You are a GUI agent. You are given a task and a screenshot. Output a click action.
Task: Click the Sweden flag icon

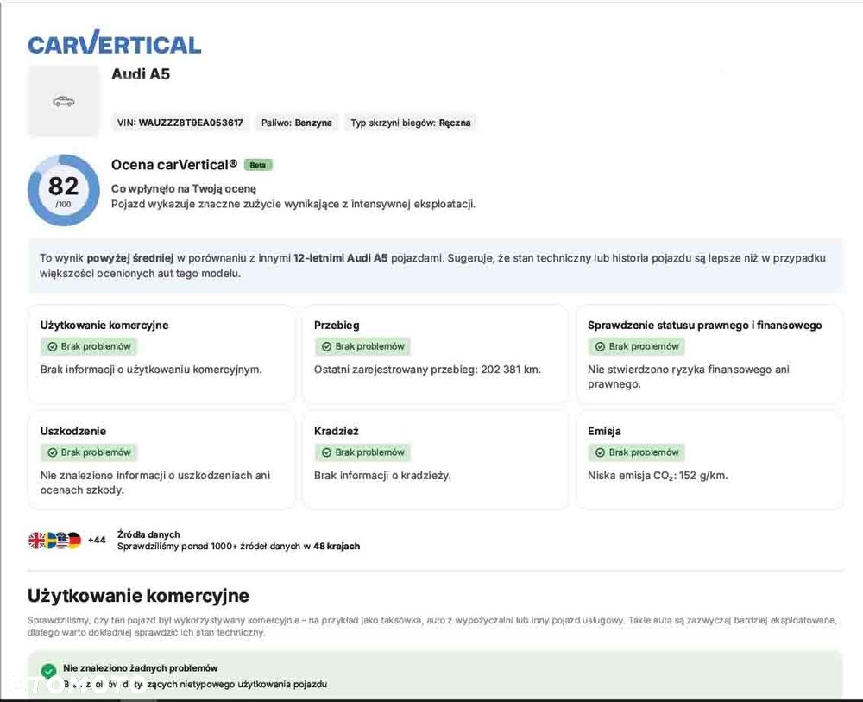(49, 541)
